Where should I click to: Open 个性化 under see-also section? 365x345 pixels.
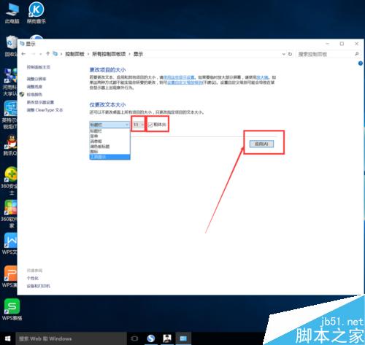(32, 278)
